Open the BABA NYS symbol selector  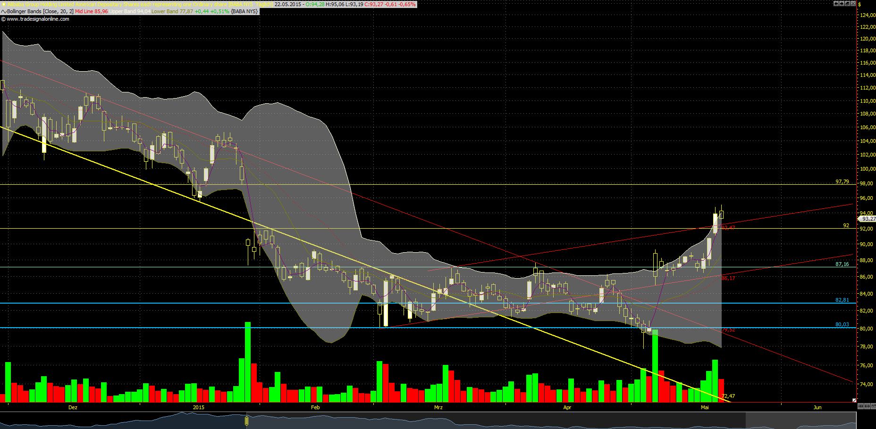click(241, 3)
